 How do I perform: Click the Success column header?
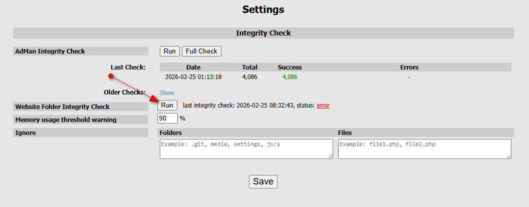coord(290,67)
